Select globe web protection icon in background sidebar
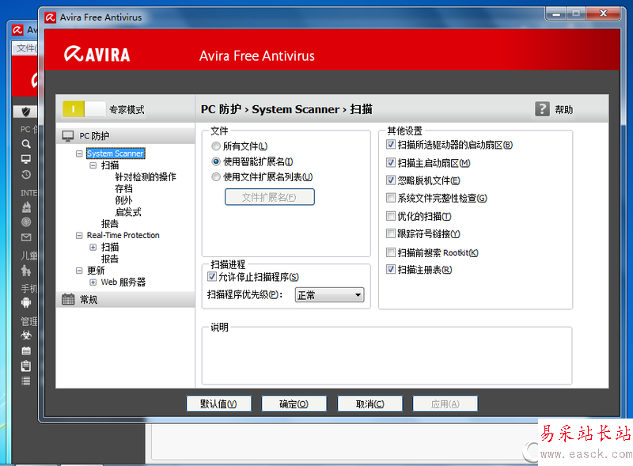 [26, 222]
